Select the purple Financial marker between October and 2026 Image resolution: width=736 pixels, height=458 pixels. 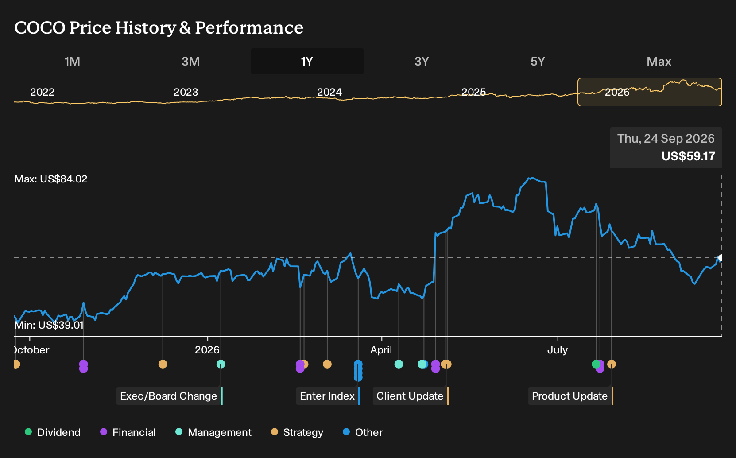pos(83,366)
